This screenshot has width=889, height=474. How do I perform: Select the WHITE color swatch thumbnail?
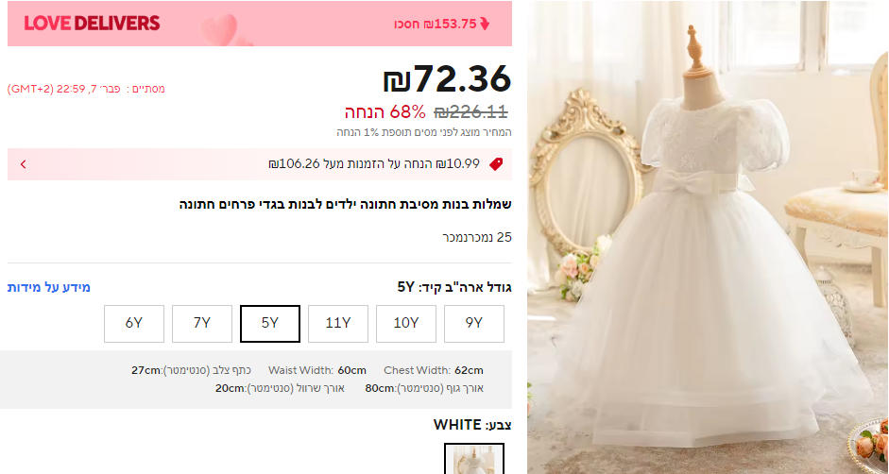(474, 459)
